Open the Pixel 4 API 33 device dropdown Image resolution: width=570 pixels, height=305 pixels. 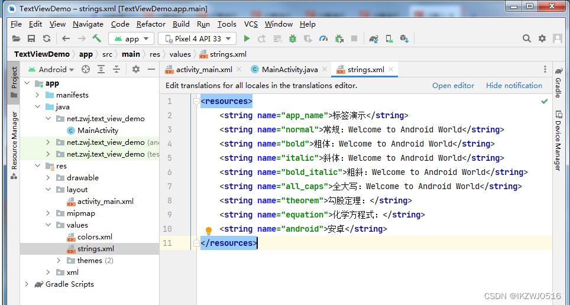pyautogui.click(x=197, y=38)
